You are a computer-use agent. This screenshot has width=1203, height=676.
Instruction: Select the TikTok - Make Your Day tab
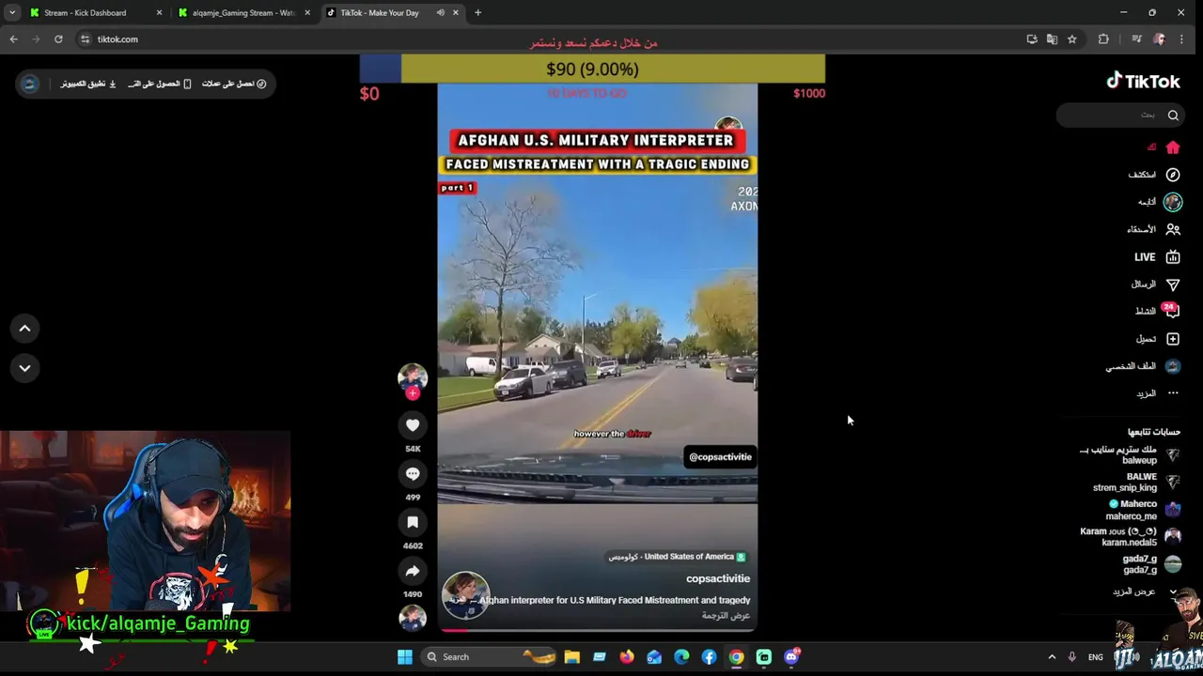(380, 12)
